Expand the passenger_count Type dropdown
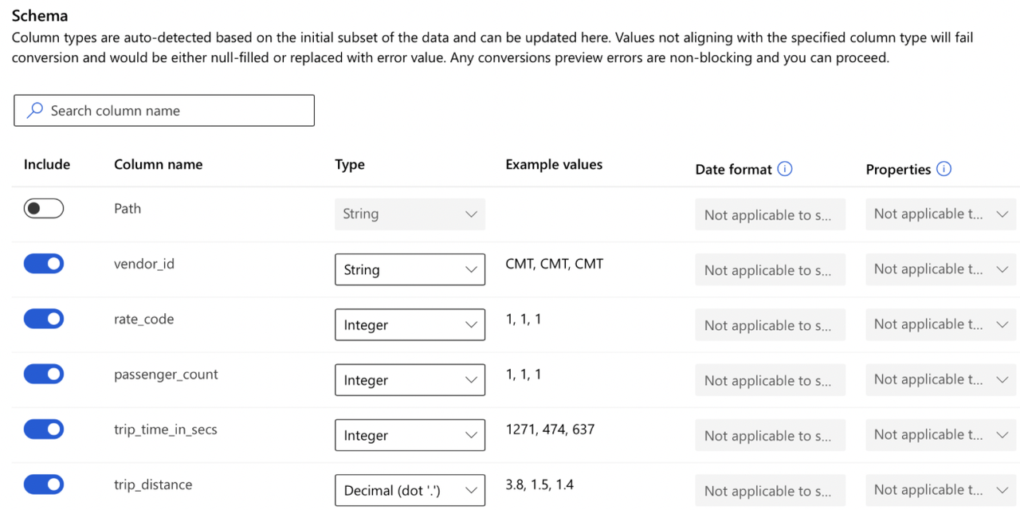Viewport: 1020px width, 510px height. pos(410,380)
